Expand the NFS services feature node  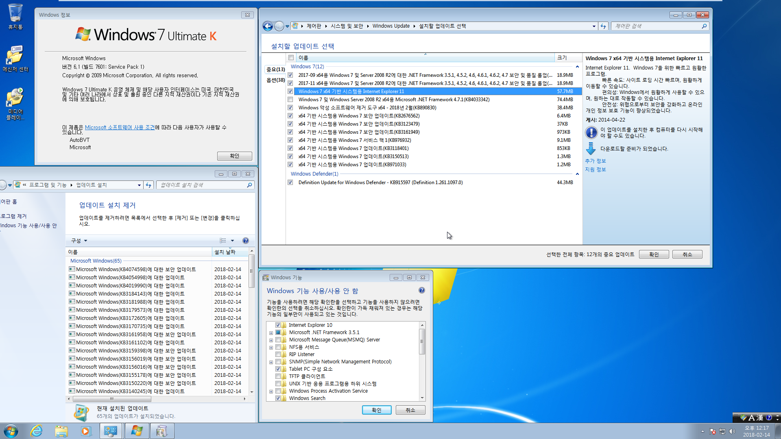271,348
